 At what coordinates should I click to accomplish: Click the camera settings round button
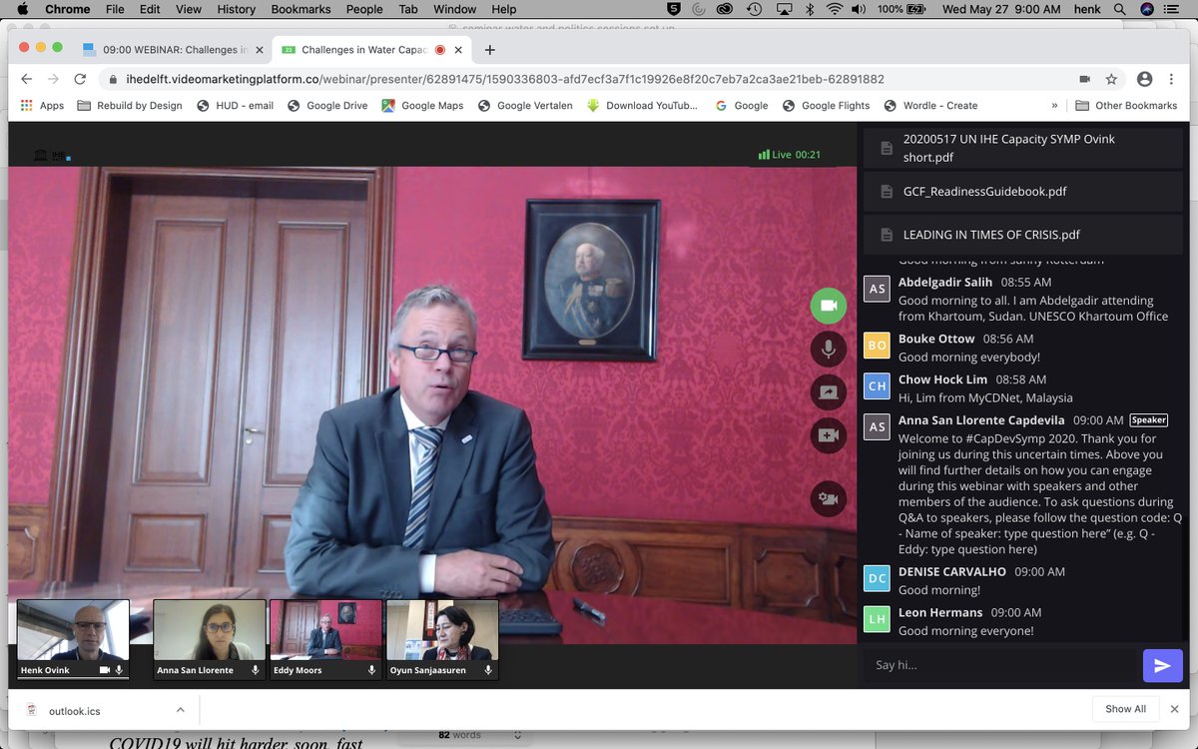828,498
